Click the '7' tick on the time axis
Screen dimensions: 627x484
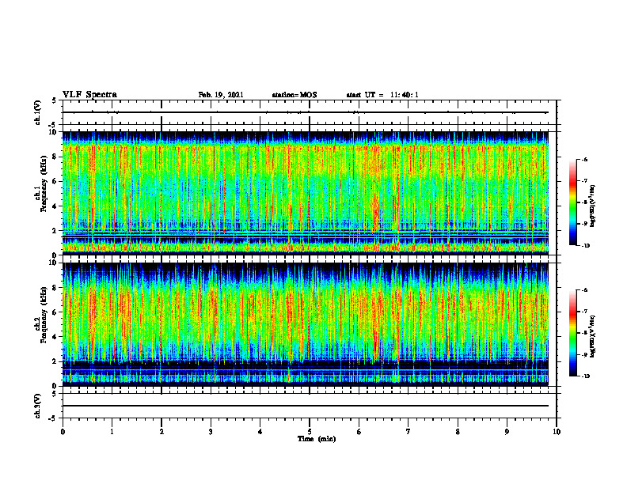tap(408, 432)
